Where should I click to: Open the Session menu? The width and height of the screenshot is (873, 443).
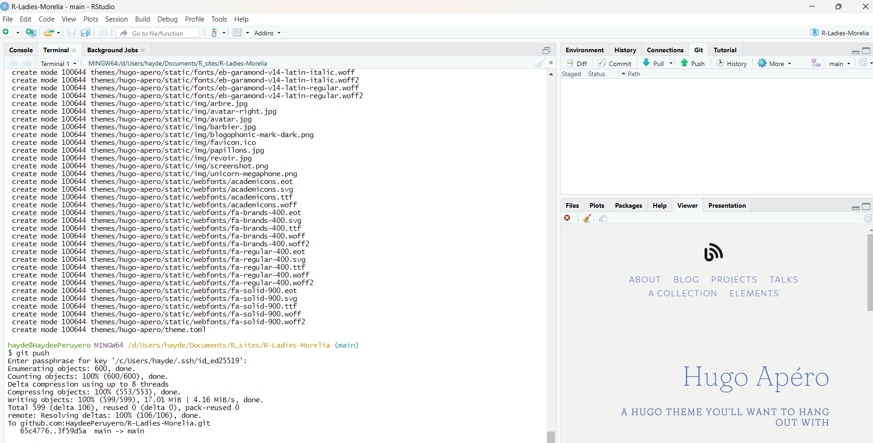tap(117, 19)
